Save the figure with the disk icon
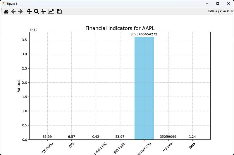 [60, 11]
